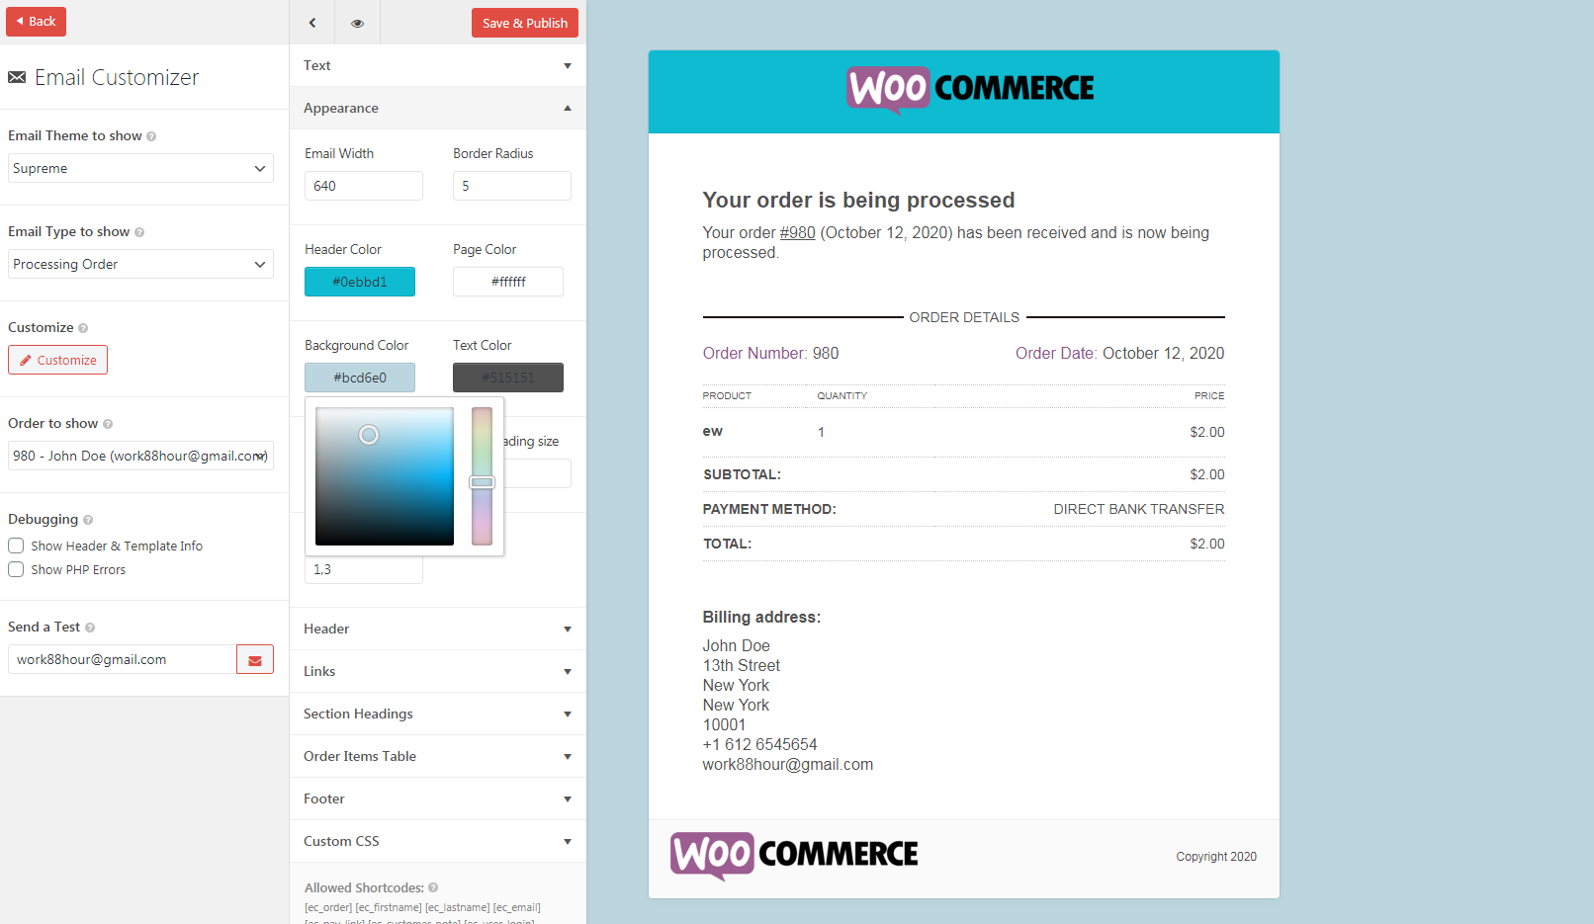Click the left chevron collapse icon
Viewport: 1594px width, 924px height.
click(312, 23)
